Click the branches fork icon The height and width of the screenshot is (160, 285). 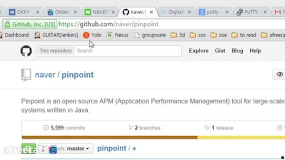point(130,128)
